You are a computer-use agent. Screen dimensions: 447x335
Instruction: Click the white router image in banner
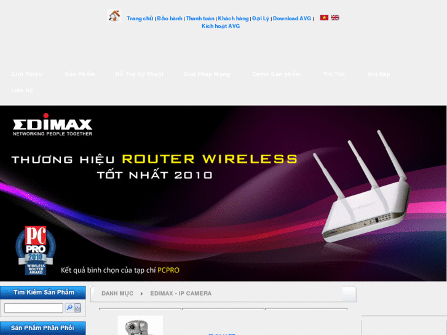click(363, 187)
